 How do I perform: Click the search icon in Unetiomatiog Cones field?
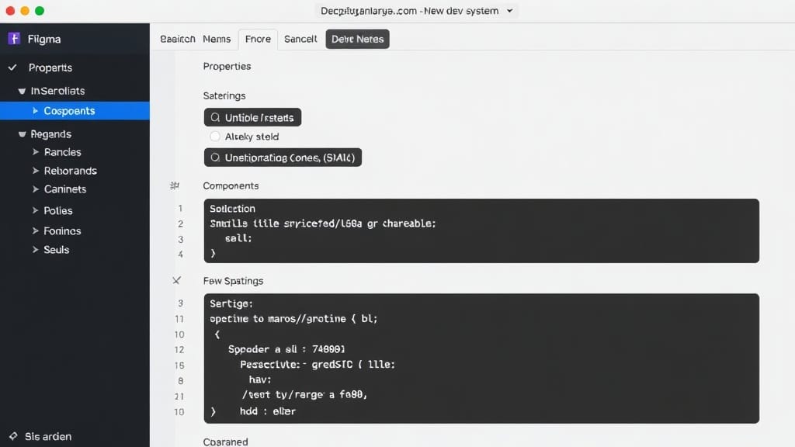(215, 158)
